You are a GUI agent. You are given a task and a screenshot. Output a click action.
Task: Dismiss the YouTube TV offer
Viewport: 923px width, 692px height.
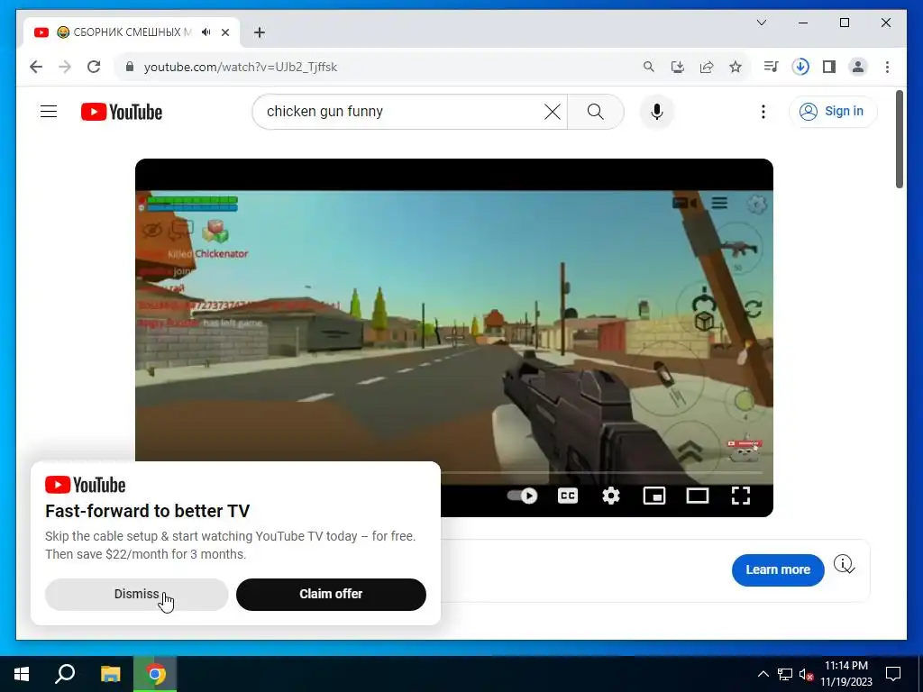(x=137, y=594)
